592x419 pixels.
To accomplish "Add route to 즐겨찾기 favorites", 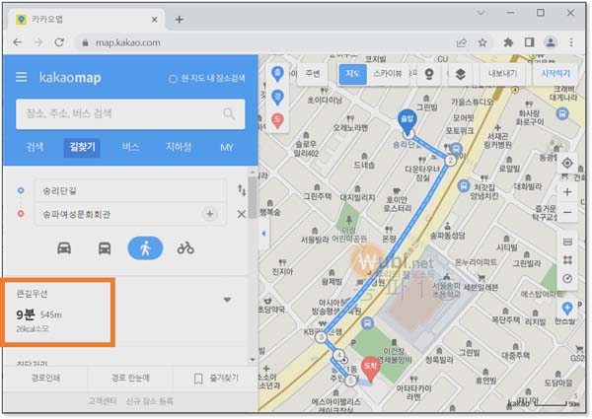I will point(216,378).
